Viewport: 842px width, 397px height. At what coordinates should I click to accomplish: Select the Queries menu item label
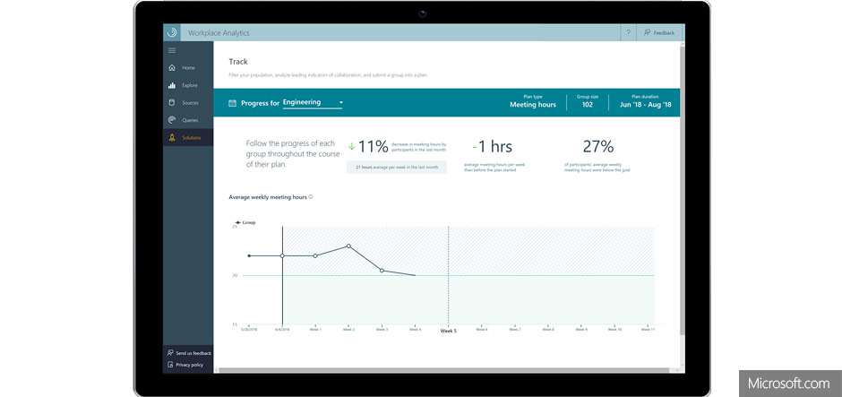pos(190,120)
